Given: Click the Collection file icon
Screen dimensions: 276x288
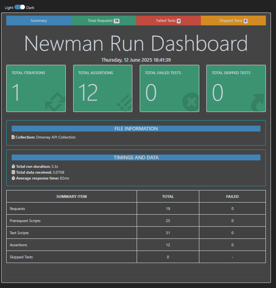Looking at the screenshot, I should [x=13, y=137].
